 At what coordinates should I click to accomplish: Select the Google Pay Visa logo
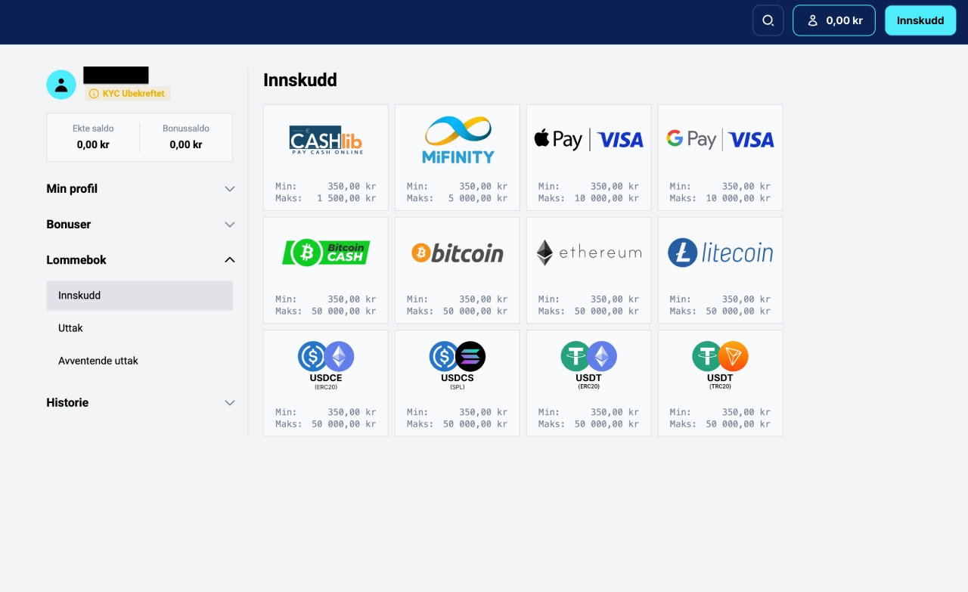[721, 140]
